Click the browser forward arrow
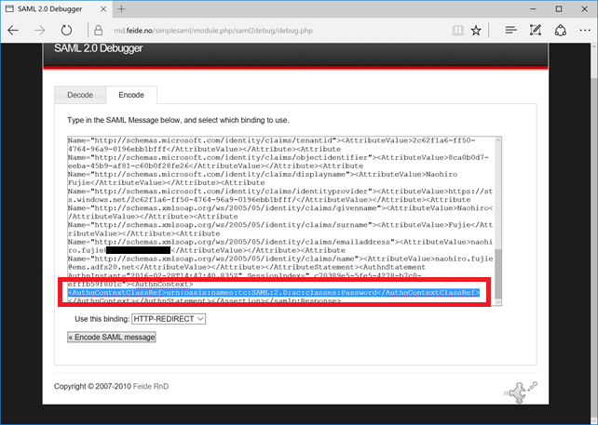 pyautogui.click(x=39, y=31)
